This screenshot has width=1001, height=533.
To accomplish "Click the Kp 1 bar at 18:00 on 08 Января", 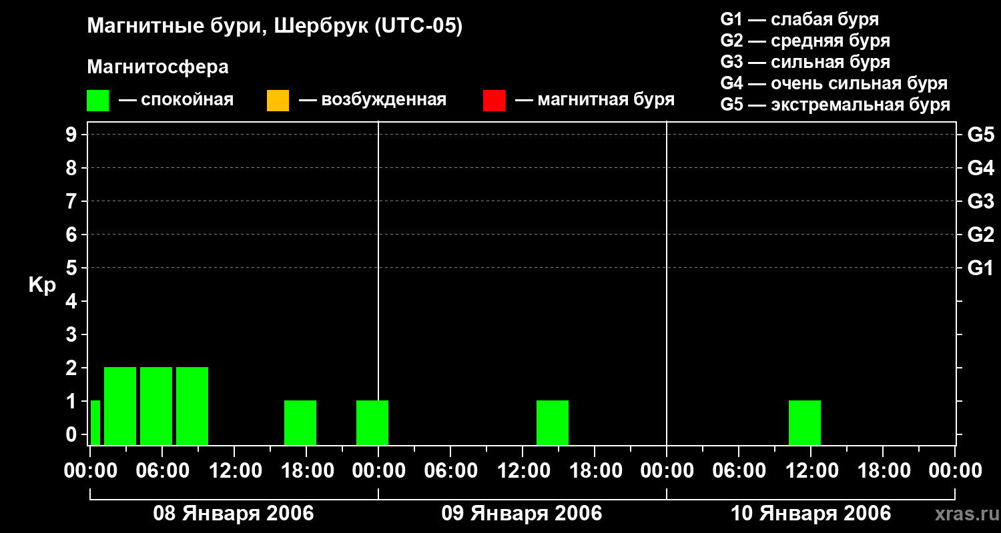I will pos(300,422).
